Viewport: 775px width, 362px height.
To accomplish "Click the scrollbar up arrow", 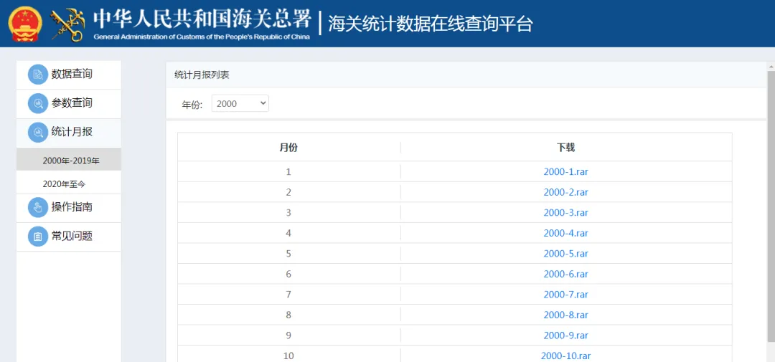I will pos(771,66).
